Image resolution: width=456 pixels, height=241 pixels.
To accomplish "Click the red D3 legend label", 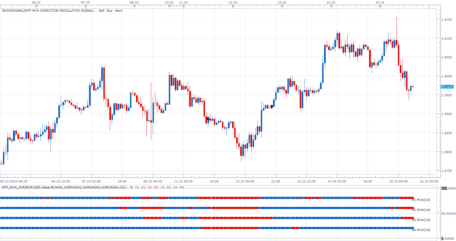I will click(x=169, y=187).
